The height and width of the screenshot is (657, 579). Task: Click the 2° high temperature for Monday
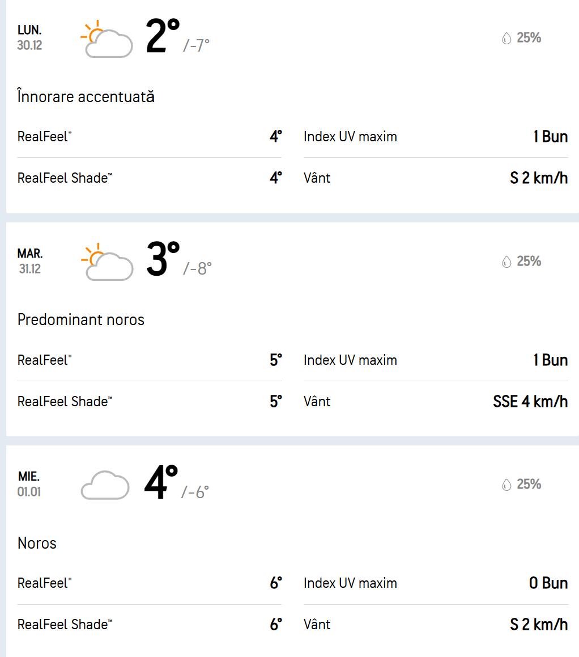(163, 36)
